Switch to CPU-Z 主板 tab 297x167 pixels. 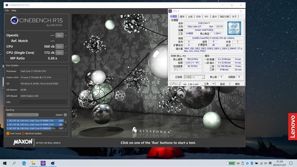tap(190, 17)
